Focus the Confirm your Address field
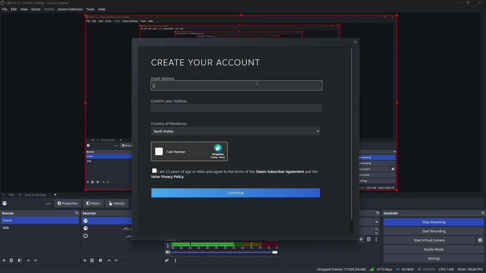Screen dimensions: 486x273 click(x=236, y=108)
